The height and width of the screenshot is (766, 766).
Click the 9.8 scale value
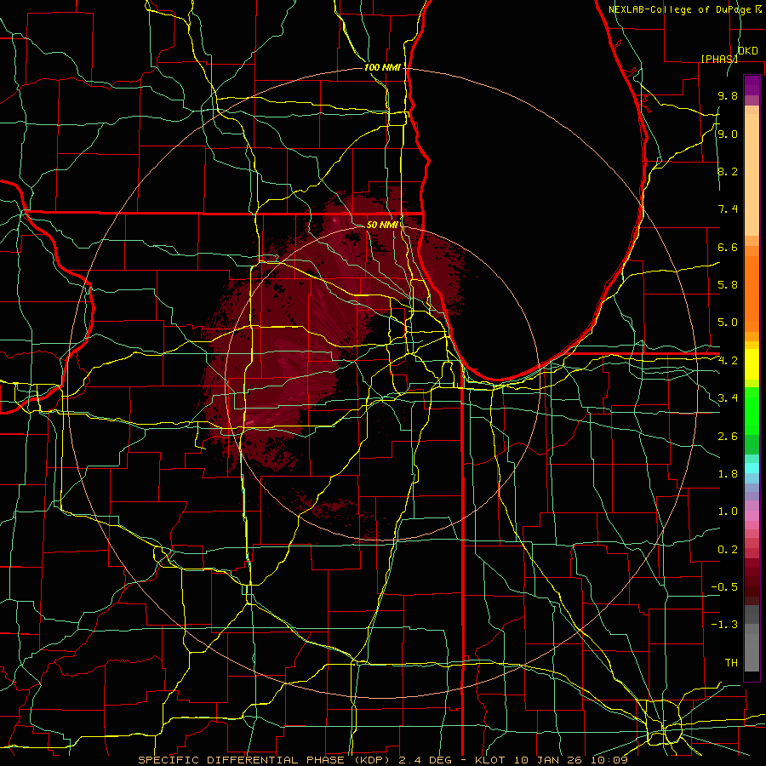(x=728, y=95)
